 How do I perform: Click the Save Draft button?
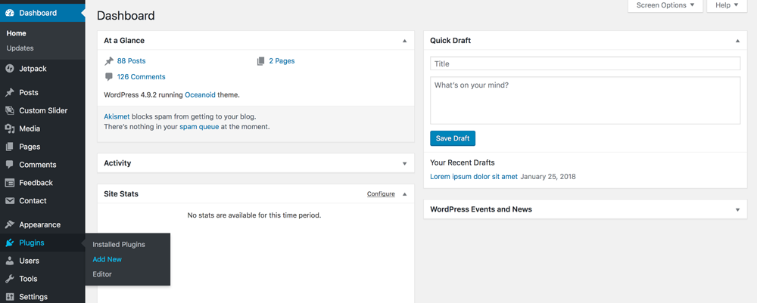click(x=453, y=138)
